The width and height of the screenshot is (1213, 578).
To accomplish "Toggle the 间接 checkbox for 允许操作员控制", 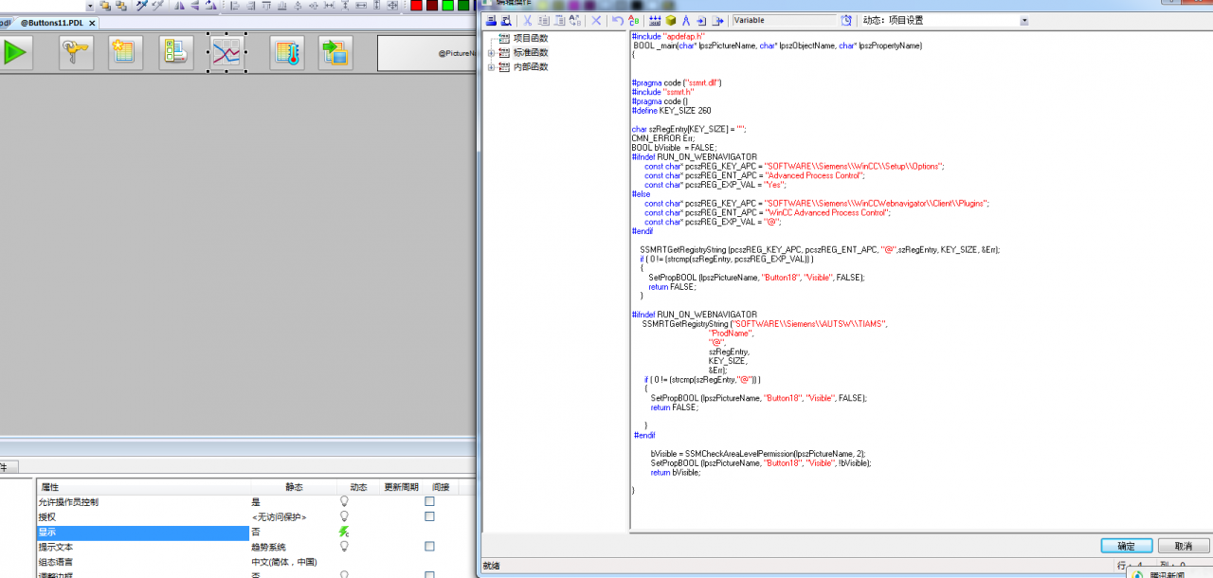I will [429, 501].
